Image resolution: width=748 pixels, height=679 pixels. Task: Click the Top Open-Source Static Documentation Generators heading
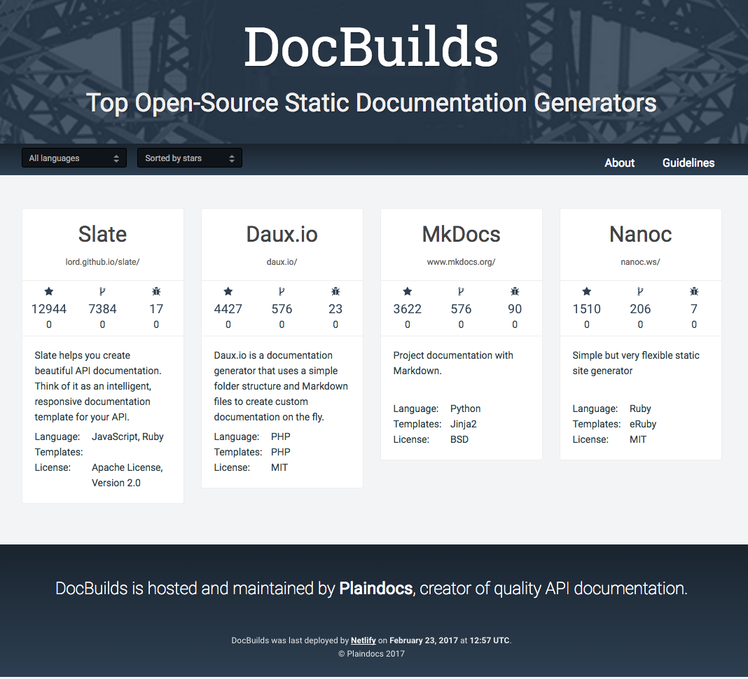[x=371, y=103]
